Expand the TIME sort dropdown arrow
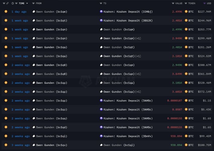Viewport: 214px width, 151px height. pos(27,3)
